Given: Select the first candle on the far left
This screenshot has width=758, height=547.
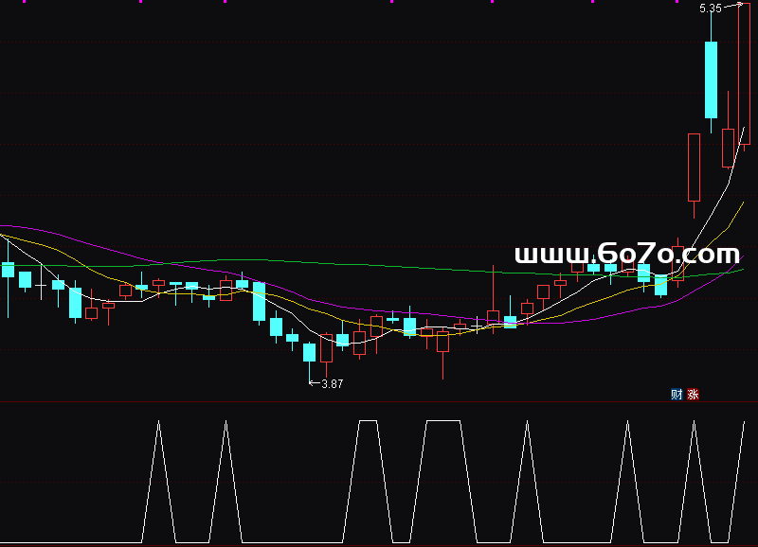Looking at the screenshot, I should click(9, 270).
